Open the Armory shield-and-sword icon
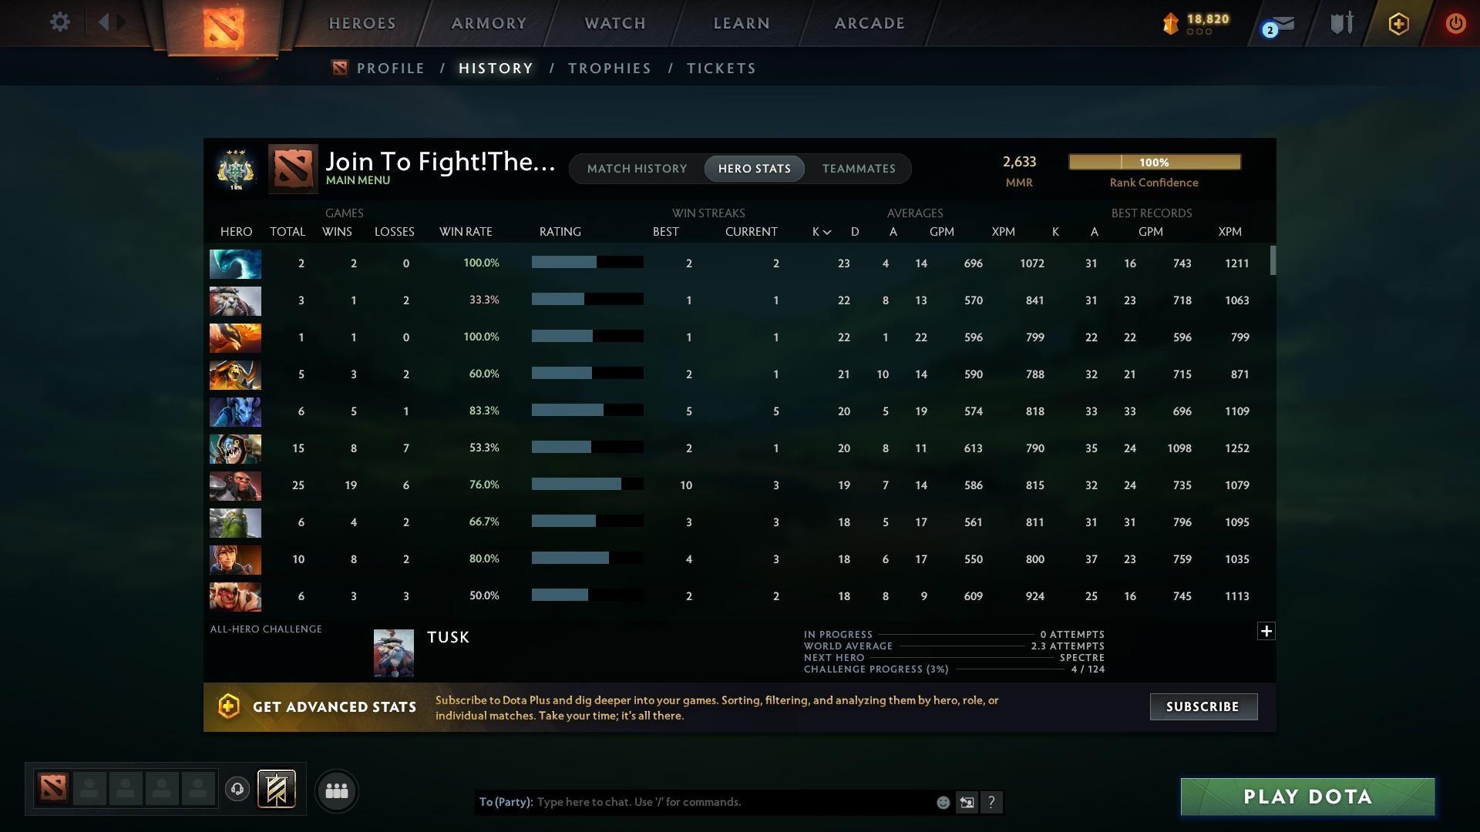1480x832 pixels. click(x=1341, y=23)
